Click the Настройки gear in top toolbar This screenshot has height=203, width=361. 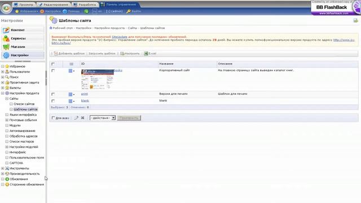coord(42,11)
